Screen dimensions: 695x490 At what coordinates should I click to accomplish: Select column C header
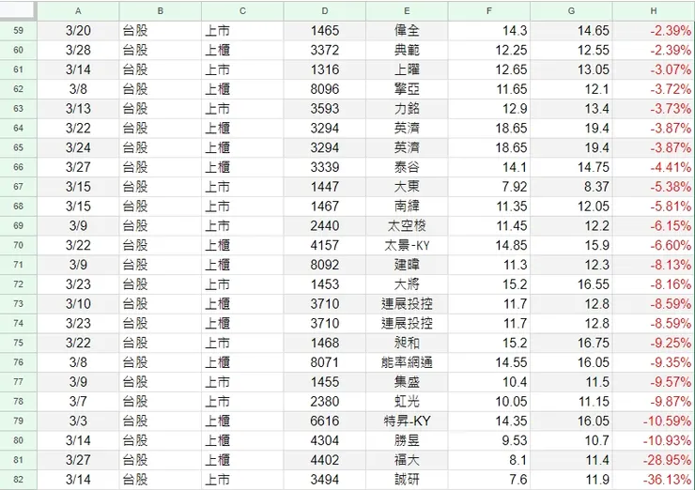coord(242,11)
